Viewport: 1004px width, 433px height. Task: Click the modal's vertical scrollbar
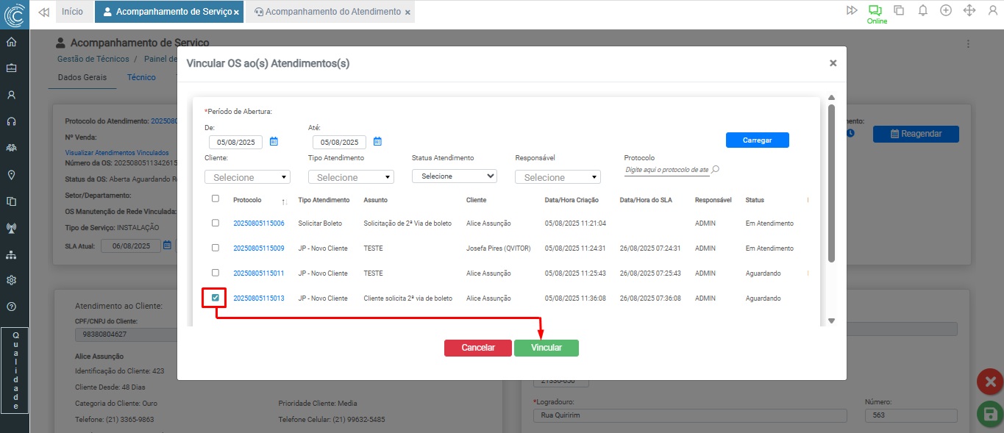tap(831, 184)
